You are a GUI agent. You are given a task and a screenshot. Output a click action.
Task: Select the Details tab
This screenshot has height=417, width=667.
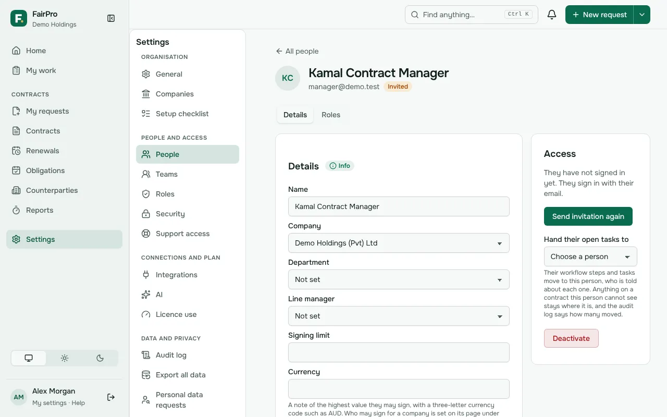[x=295, y=115]
